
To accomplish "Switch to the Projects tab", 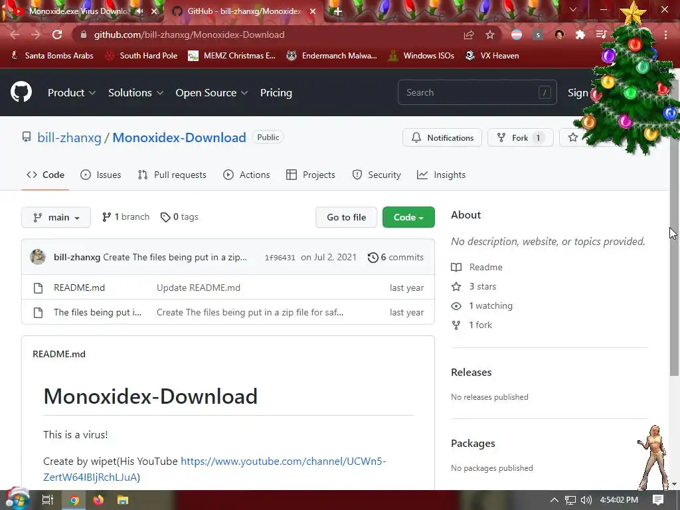I will coord(311,175).
